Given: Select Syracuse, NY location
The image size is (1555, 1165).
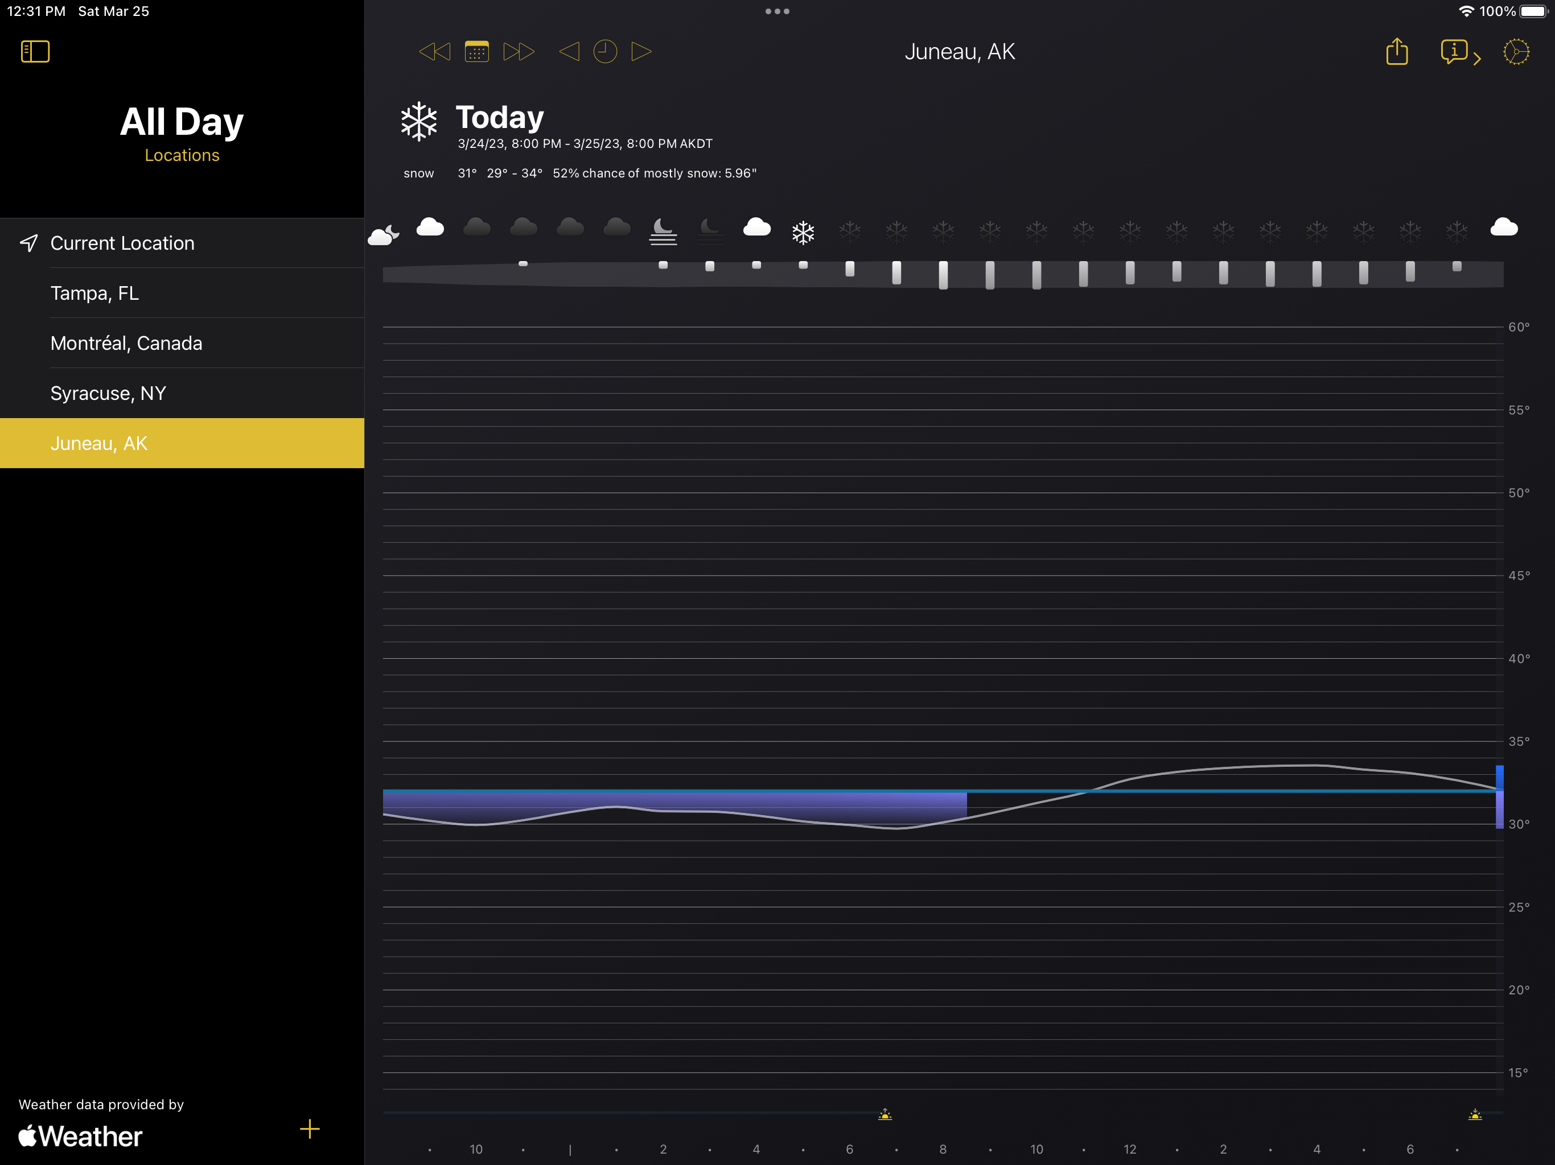Looking at the screenshot, I should pos(182,393).
